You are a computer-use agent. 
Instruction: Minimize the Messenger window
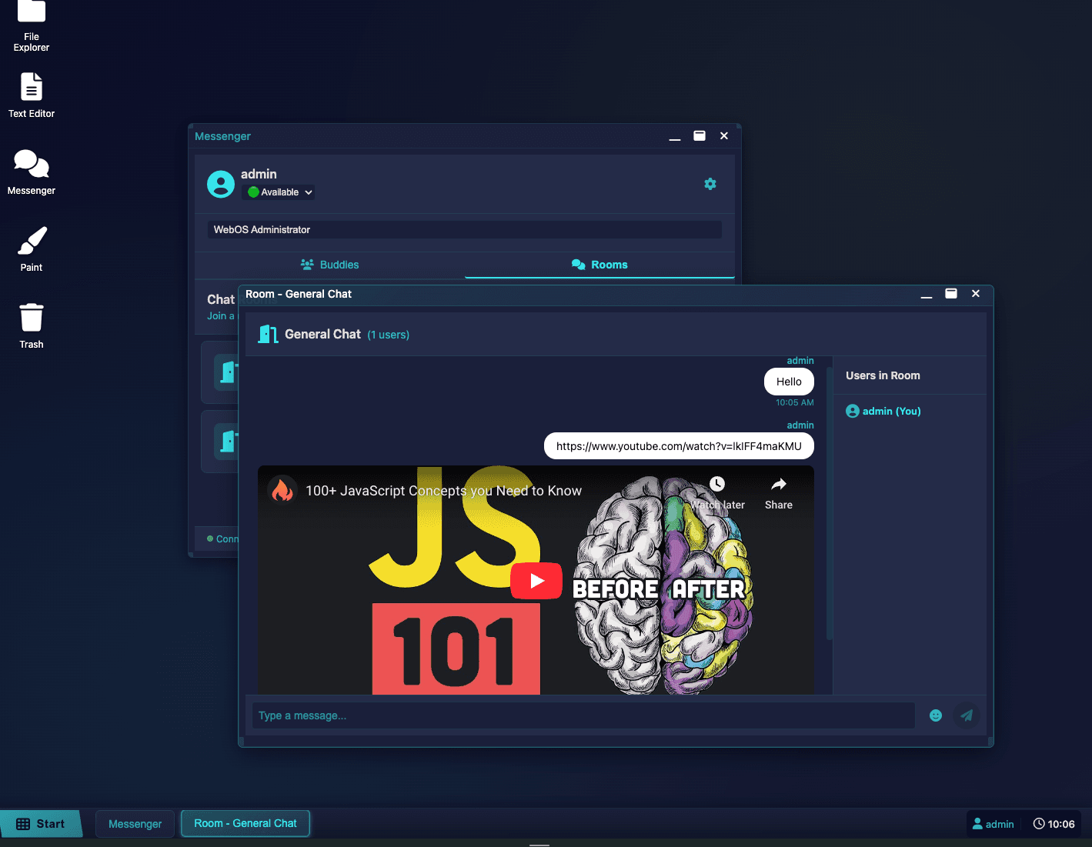[x=675, y=137]
